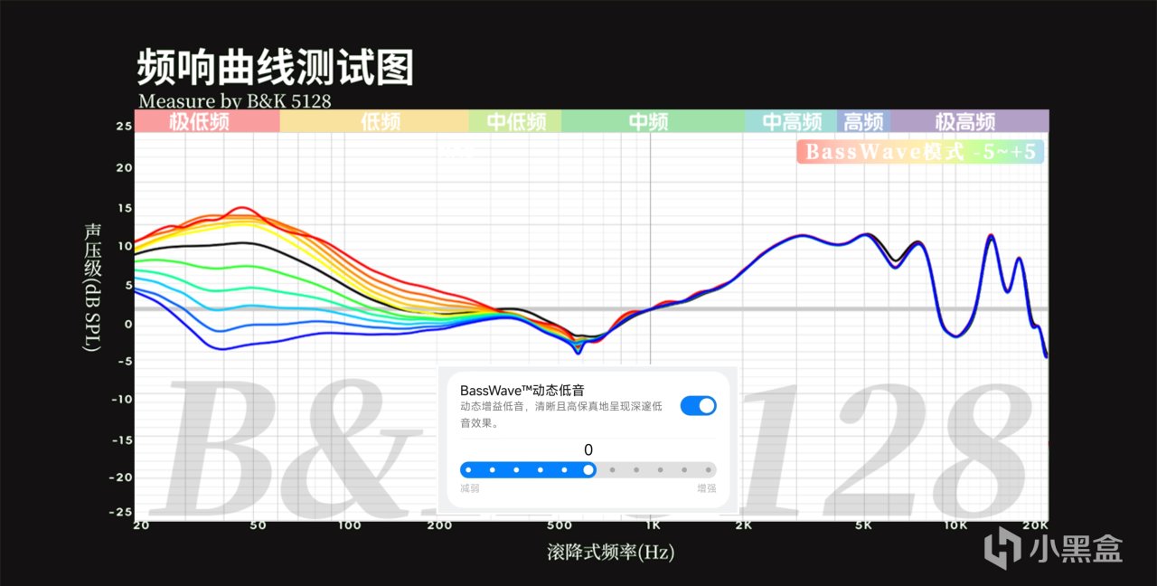
Task: Click the BassWave模式 -5~+5 legend
Action: click(x=920, y=151)
